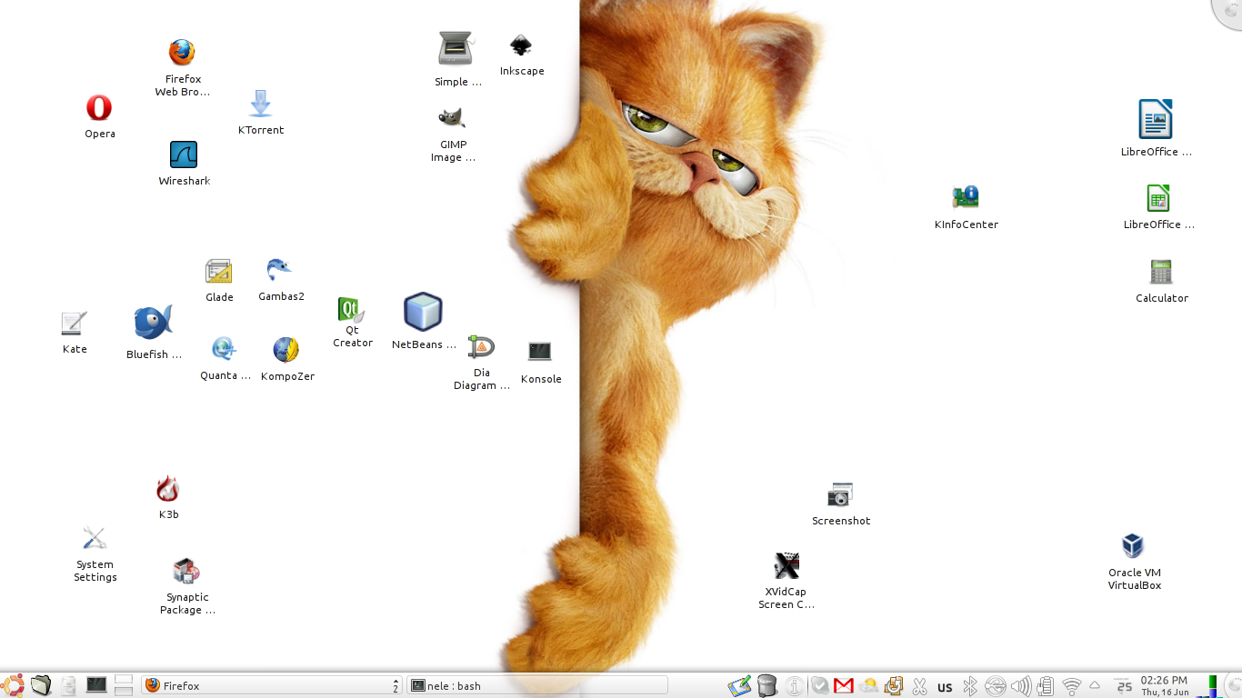1242x698 pixels.
Task: Open the terminal launcher in panel
Action: (96, 684)
